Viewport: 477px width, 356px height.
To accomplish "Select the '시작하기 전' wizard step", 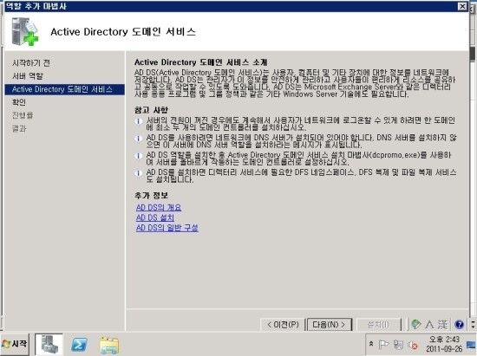I will point(31,63).
